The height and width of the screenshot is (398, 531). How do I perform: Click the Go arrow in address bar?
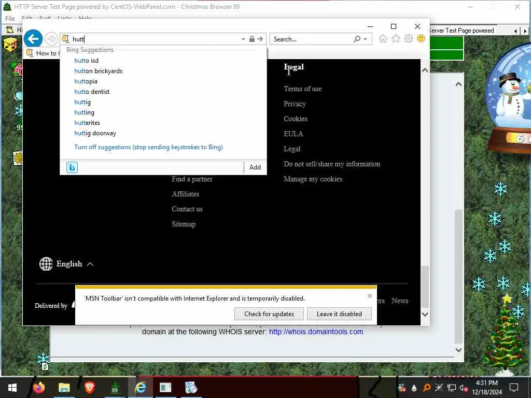tap(260, 39)
